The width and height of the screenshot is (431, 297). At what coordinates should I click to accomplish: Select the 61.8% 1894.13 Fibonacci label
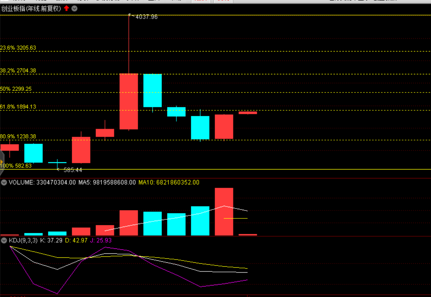18,107
